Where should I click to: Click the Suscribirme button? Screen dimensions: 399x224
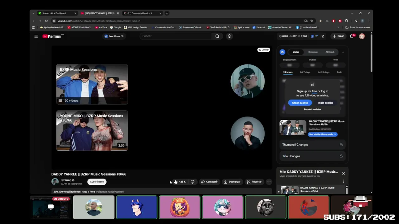[x=97, y=182]
